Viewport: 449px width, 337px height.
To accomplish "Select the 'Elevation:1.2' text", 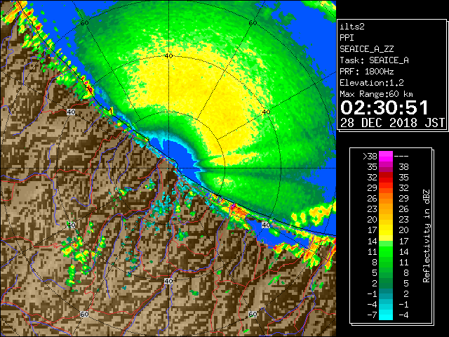I will click(x=372, y=83).
